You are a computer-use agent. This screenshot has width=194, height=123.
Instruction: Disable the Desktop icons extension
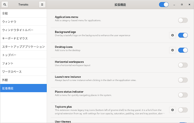(x=183, y=50)
